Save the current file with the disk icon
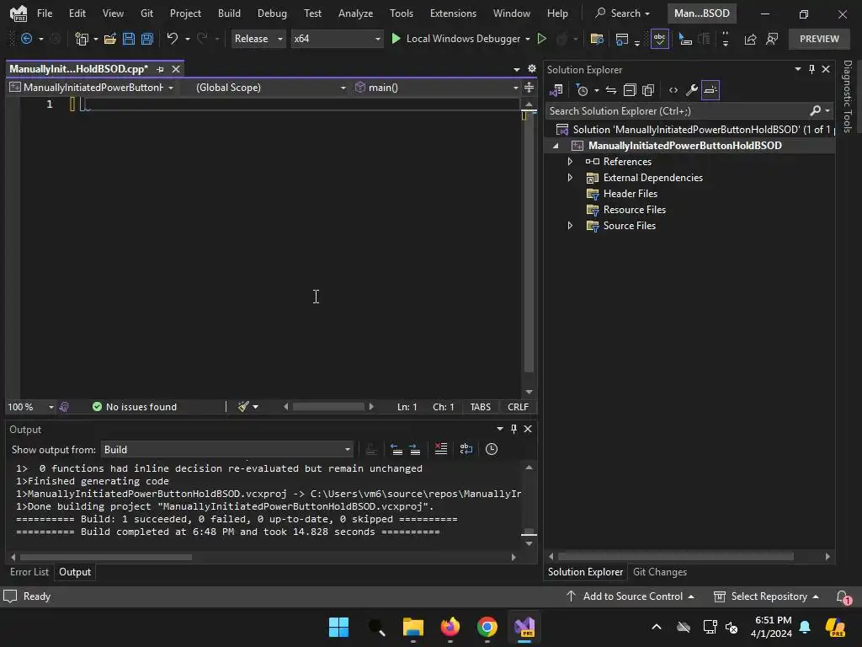 click(x=129, y=39)
